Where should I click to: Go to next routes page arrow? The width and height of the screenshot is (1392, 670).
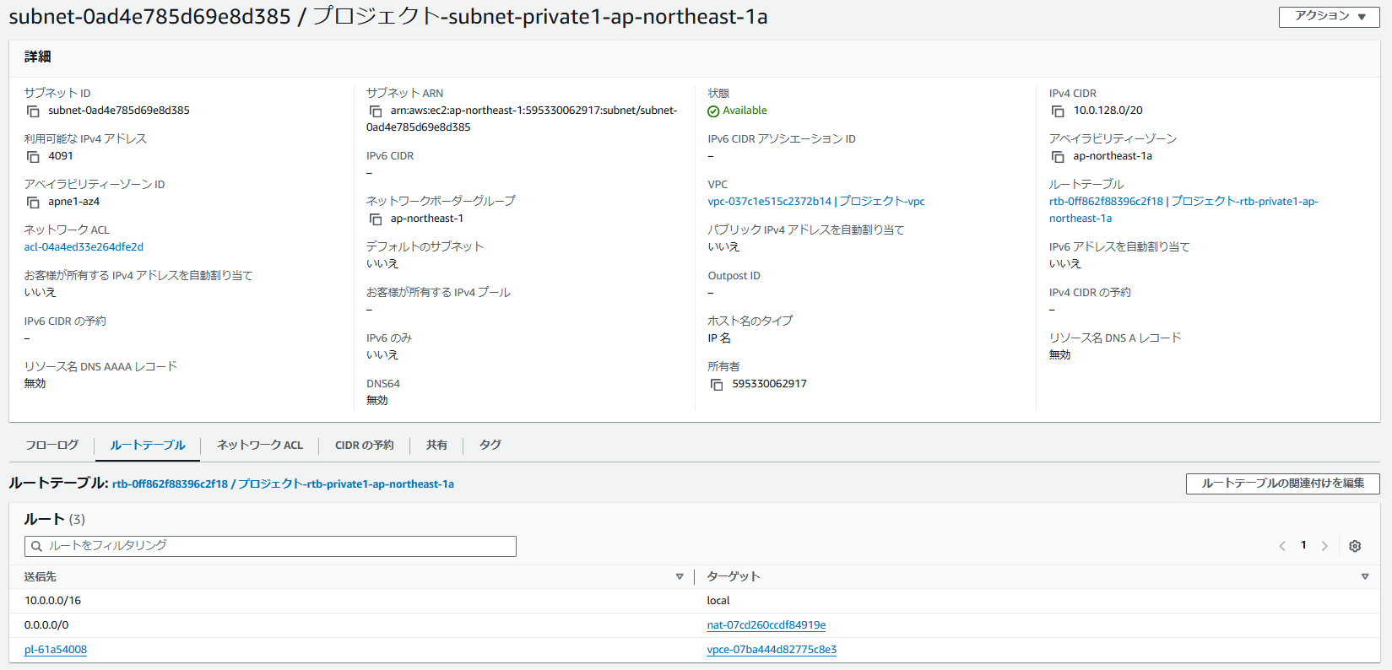click(x=1324, y=546)
